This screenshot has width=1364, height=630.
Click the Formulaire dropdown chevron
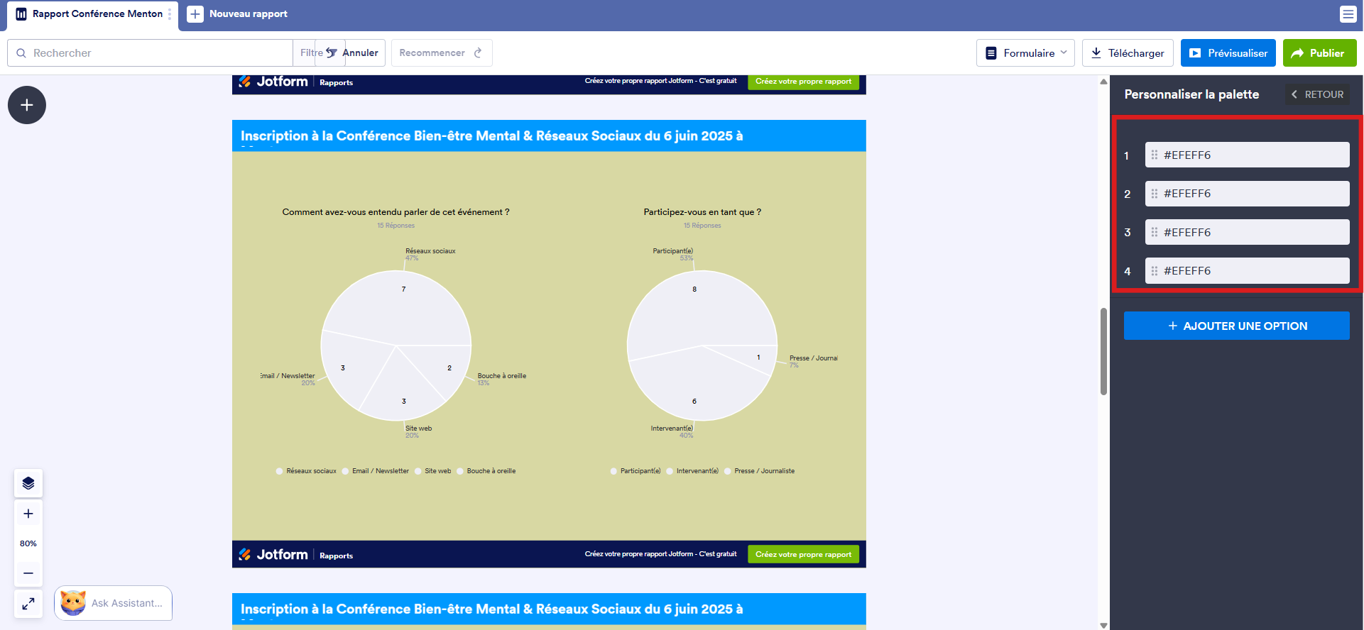click(x=1064, y=52)
